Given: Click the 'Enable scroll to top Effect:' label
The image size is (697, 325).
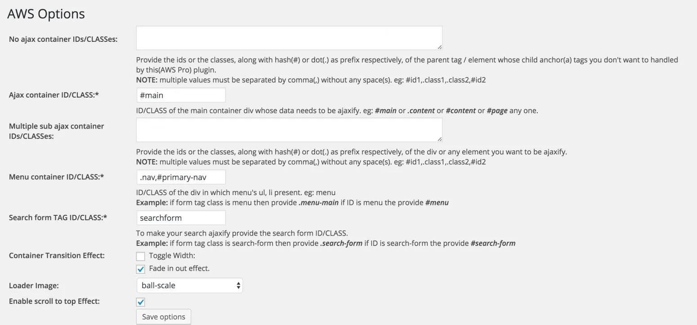Looking at the screenshot, I should click(x=54, y=301).
